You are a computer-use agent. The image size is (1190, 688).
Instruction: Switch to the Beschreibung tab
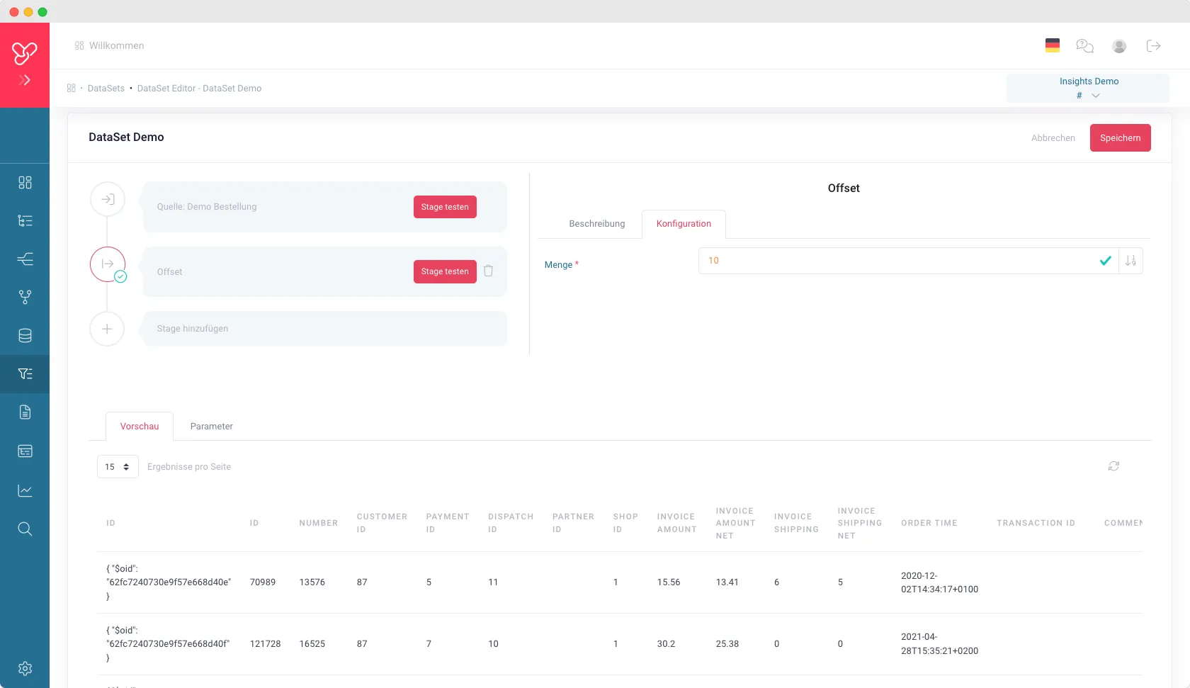pyautogui.click(x=596, y=224)
